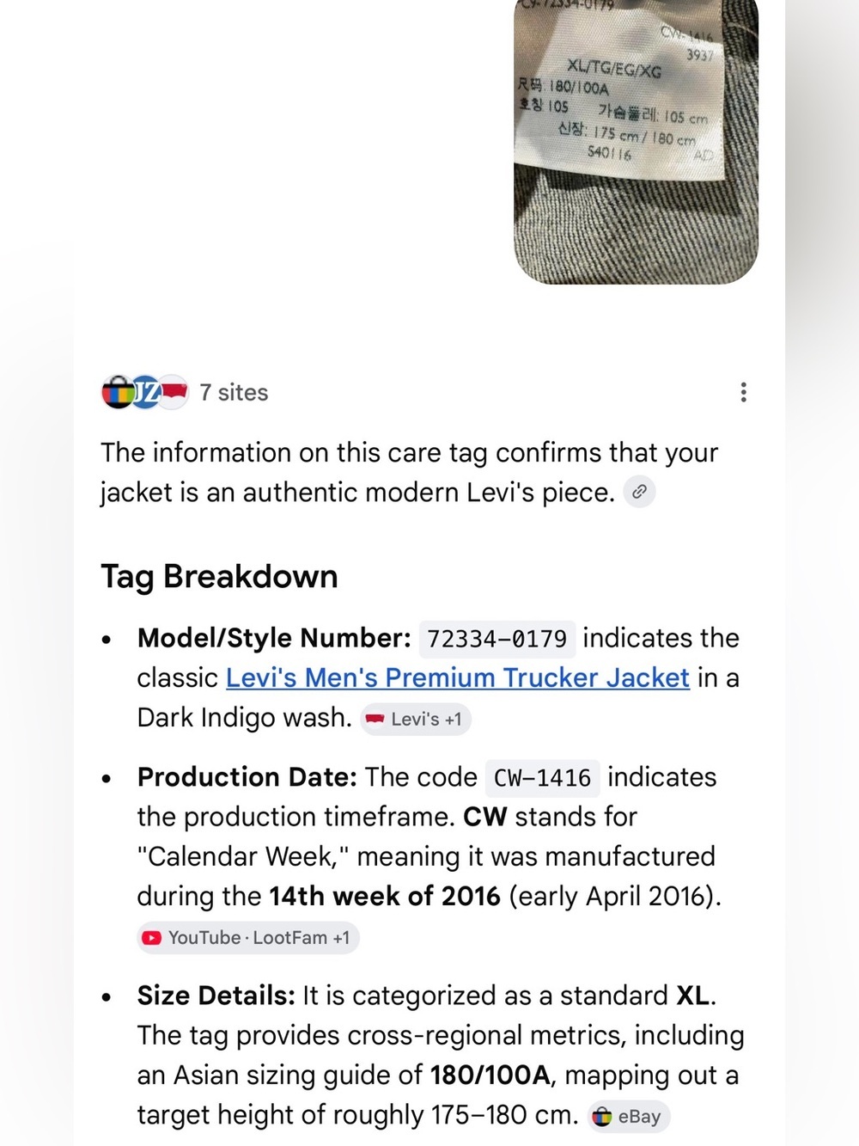This screenshot has width=859, height=1146.
Task: Open the three-dot more options menu
Action: coord(743,392)
